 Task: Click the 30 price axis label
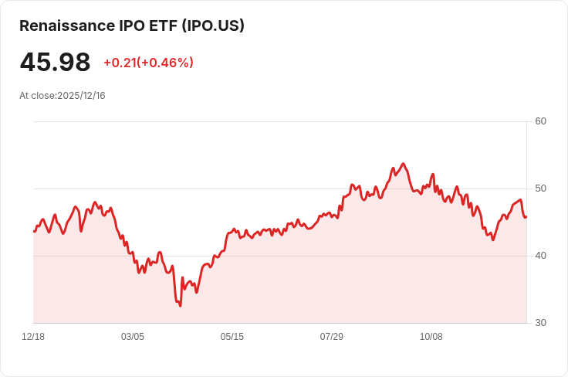pyautogui.click(x=540, y=323)
